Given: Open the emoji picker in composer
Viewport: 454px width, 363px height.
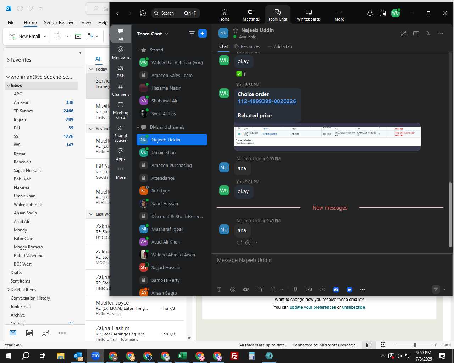Looking at the screenshot, I should coord(233,290).
